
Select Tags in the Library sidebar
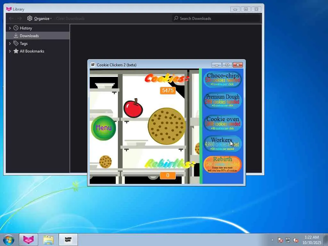(38, 44)
